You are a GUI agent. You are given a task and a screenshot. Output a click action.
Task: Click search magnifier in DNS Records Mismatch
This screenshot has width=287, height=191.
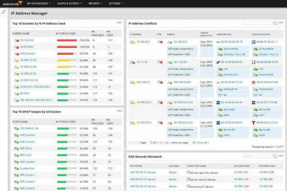coord(275,156)
